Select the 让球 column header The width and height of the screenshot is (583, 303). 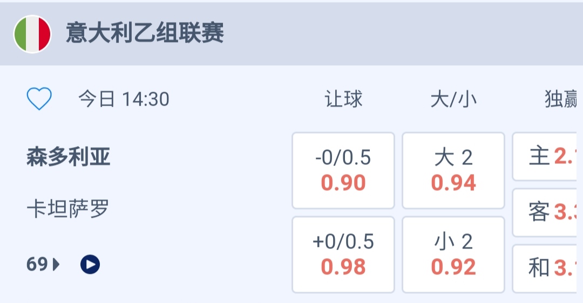tap(343, 99)
